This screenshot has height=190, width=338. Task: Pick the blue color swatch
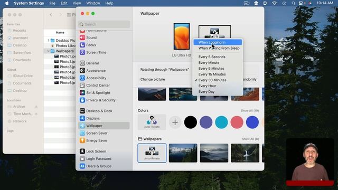coord(252,122)
